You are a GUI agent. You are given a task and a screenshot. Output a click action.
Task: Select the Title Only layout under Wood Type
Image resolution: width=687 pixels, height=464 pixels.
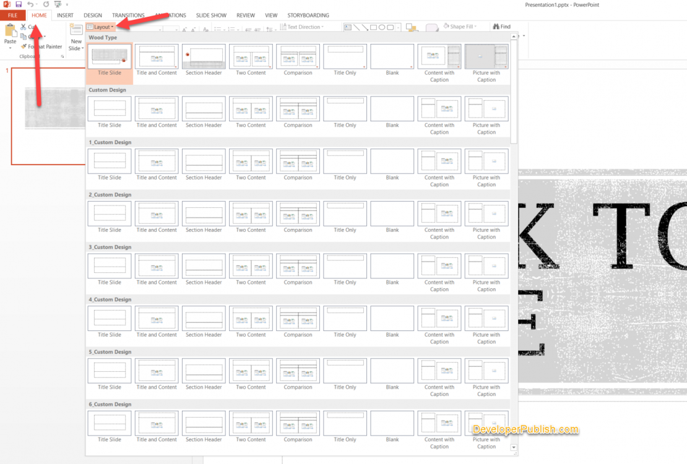pos(345,57)
